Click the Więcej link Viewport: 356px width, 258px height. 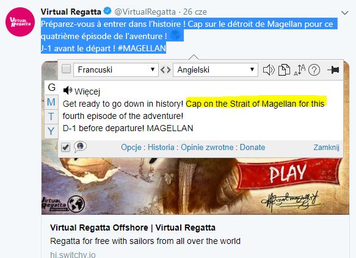tap(87, 91)
